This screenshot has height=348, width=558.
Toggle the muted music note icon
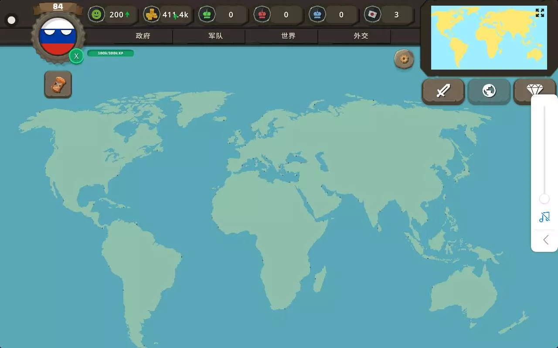(544, 217)
